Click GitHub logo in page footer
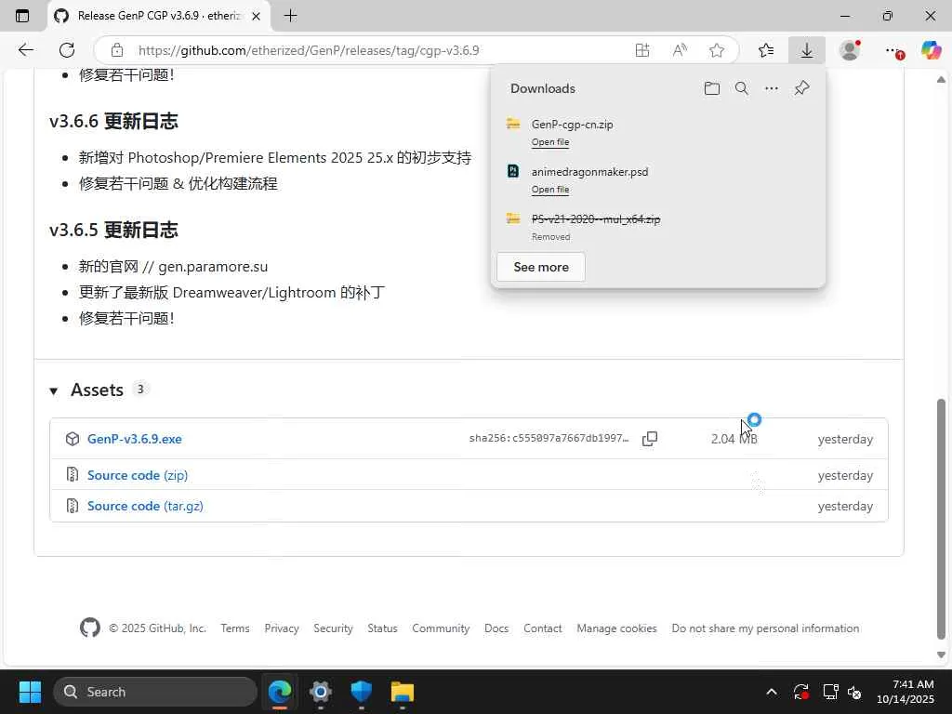The height and width of the screenshot is (714, 952). tap(90, 628)
